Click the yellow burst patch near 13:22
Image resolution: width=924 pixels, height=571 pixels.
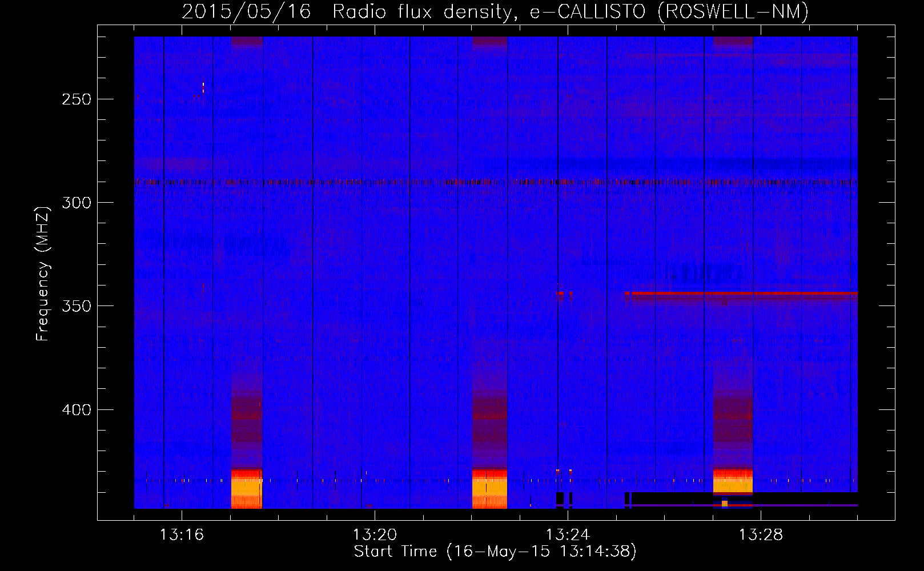tap(489, 488)
